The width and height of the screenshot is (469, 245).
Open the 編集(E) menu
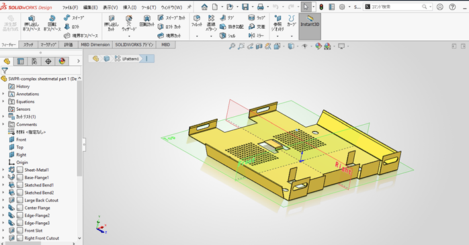pyautogui.click(x=90, y=7)
